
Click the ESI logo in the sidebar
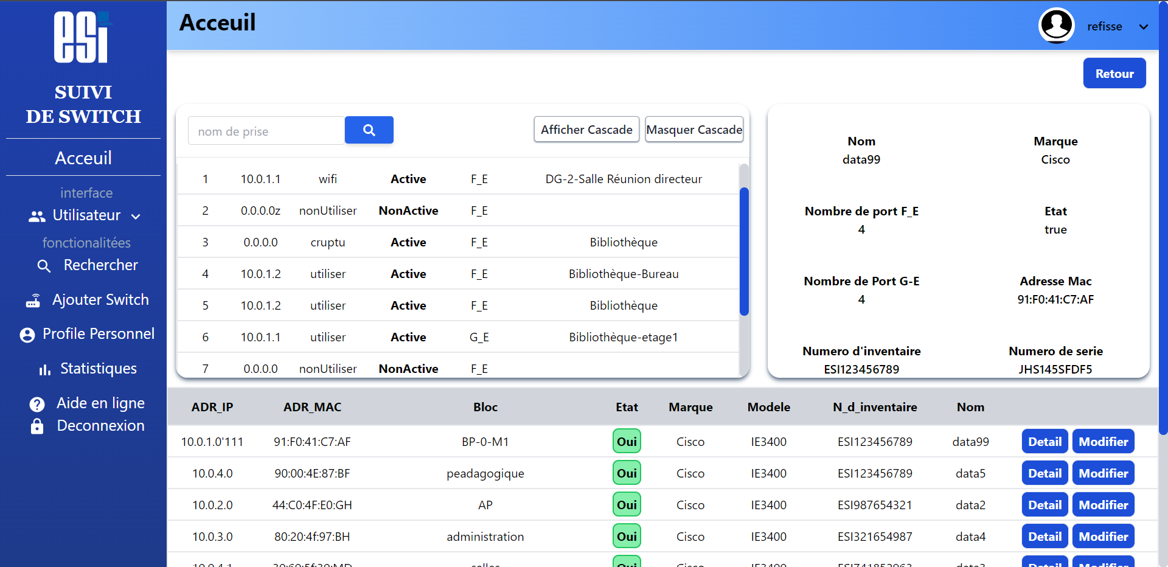(x=82, y=37)
